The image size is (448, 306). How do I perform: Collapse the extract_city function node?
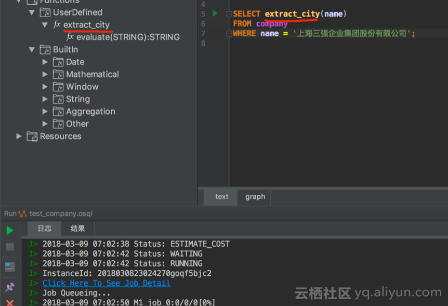[x=45, y=25]
